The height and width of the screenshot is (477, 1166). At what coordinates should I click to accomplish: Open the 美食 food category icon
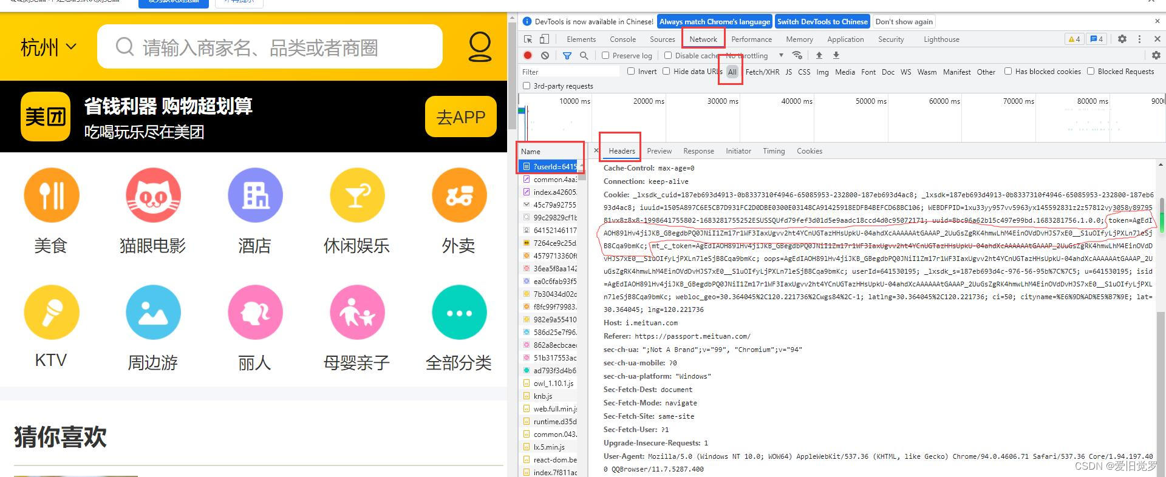[x=51, y=195]
